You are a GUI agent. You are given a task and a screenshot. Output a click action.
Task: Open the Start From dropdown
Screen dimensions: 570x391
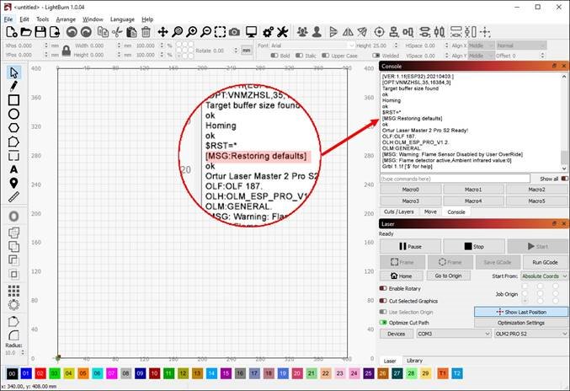point(544,276)
